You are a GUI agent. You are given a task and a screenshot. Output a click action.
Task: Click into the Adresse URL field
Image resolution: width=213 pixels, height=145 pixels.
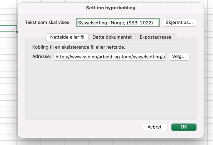pos(110,57)
